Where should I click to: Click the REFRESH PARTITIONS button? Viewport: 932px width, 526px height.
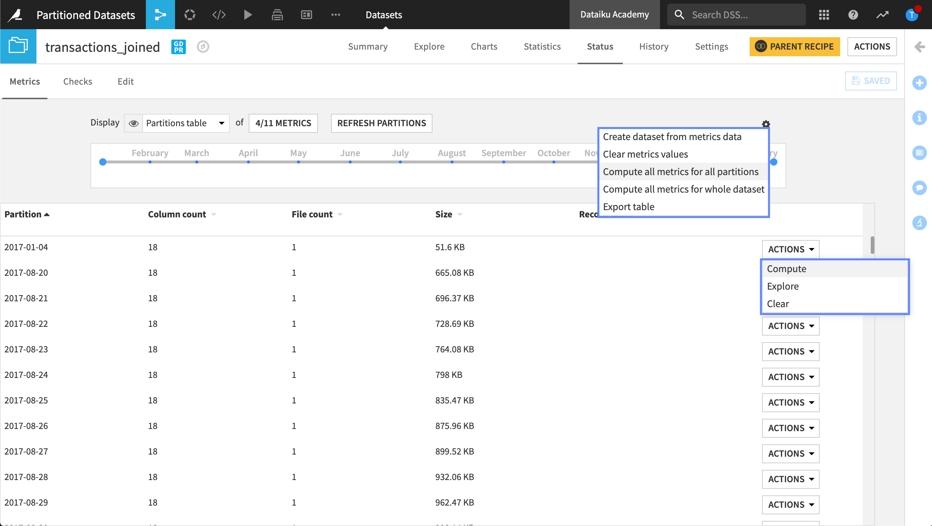point(381,123)
